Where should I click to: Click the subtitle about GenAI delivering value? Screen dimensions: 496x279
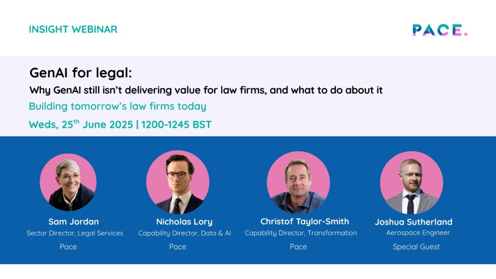206,90
